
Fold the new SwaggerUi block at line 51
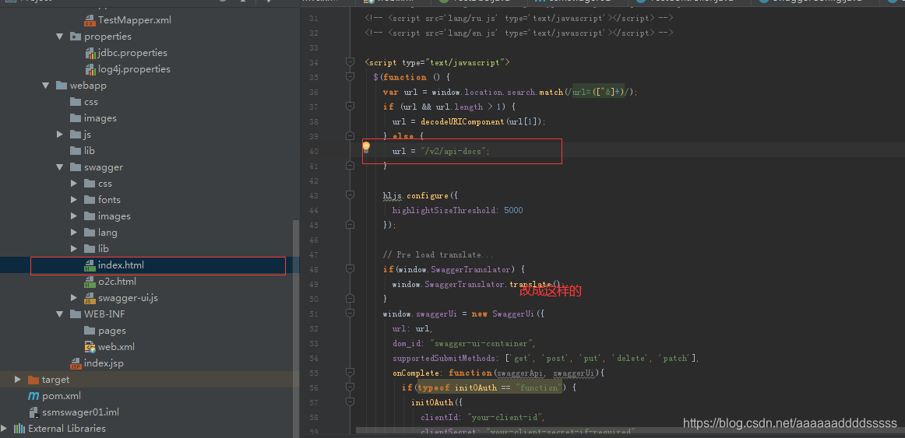pyautogui.click(x=349, y=314)
